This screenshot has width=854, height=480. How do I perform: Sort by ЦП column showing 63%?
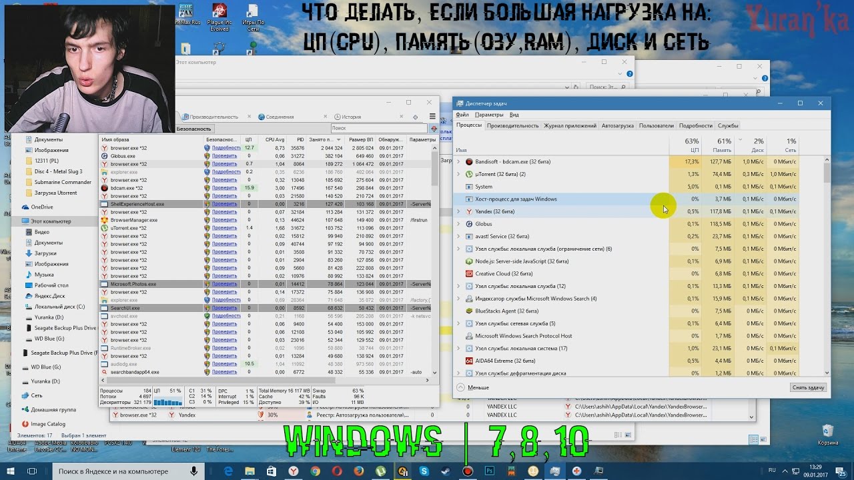(x=685, y=145)
